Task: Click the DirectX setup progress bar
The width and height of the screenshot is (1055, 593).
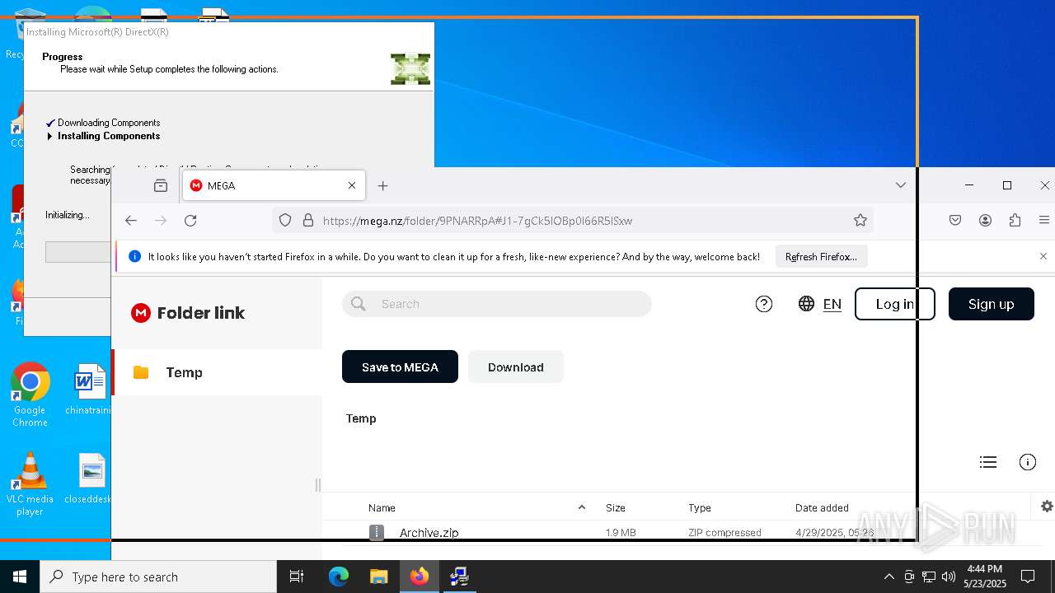Action: [78, 252]
